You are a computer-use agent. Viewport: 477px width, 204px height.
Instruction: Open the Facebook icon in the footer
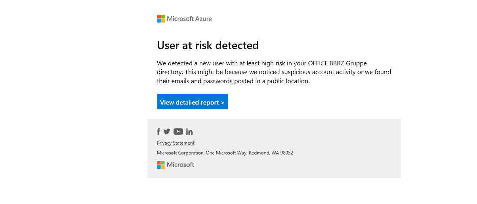coord(158,132)
